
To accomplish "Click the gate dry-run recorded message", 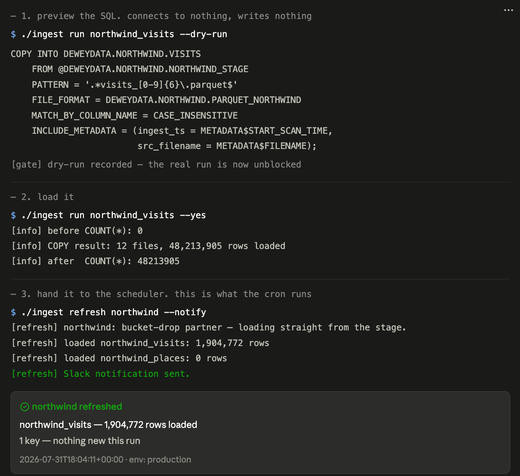I will 156,165.
